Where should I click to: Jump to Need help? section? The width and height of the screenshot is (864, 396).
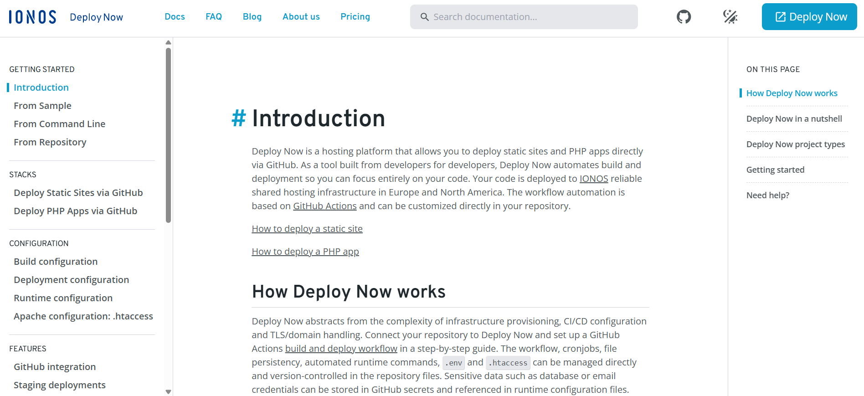click(768, 195)
